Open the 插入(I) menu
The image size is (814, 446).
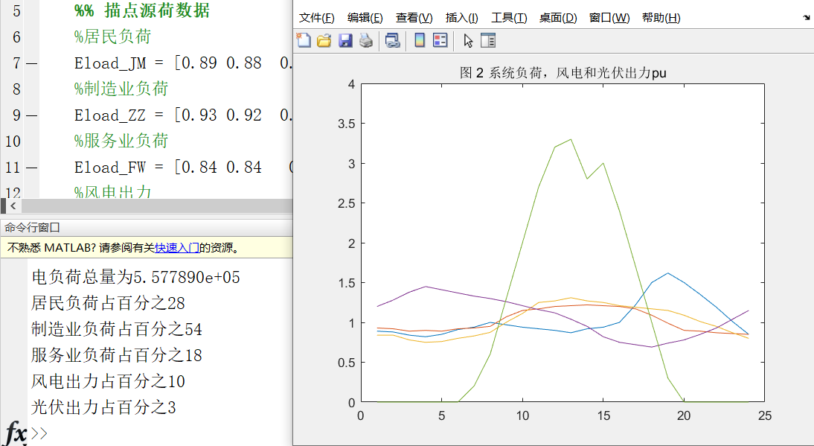461,18
